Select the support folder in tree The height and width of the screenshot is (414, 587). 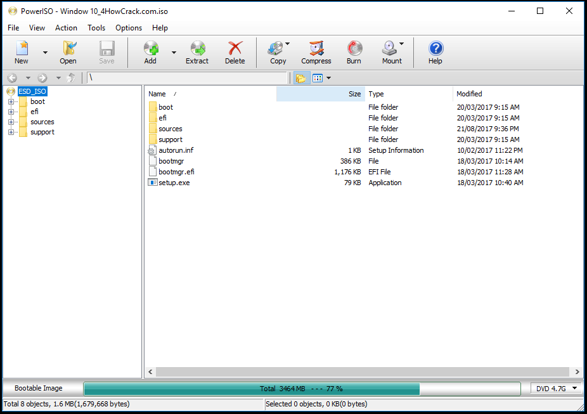pyautogui.click(x=42, y=132)
